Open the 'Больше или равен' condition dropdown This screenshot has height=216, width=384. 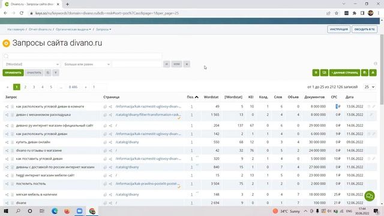point(86,64)
